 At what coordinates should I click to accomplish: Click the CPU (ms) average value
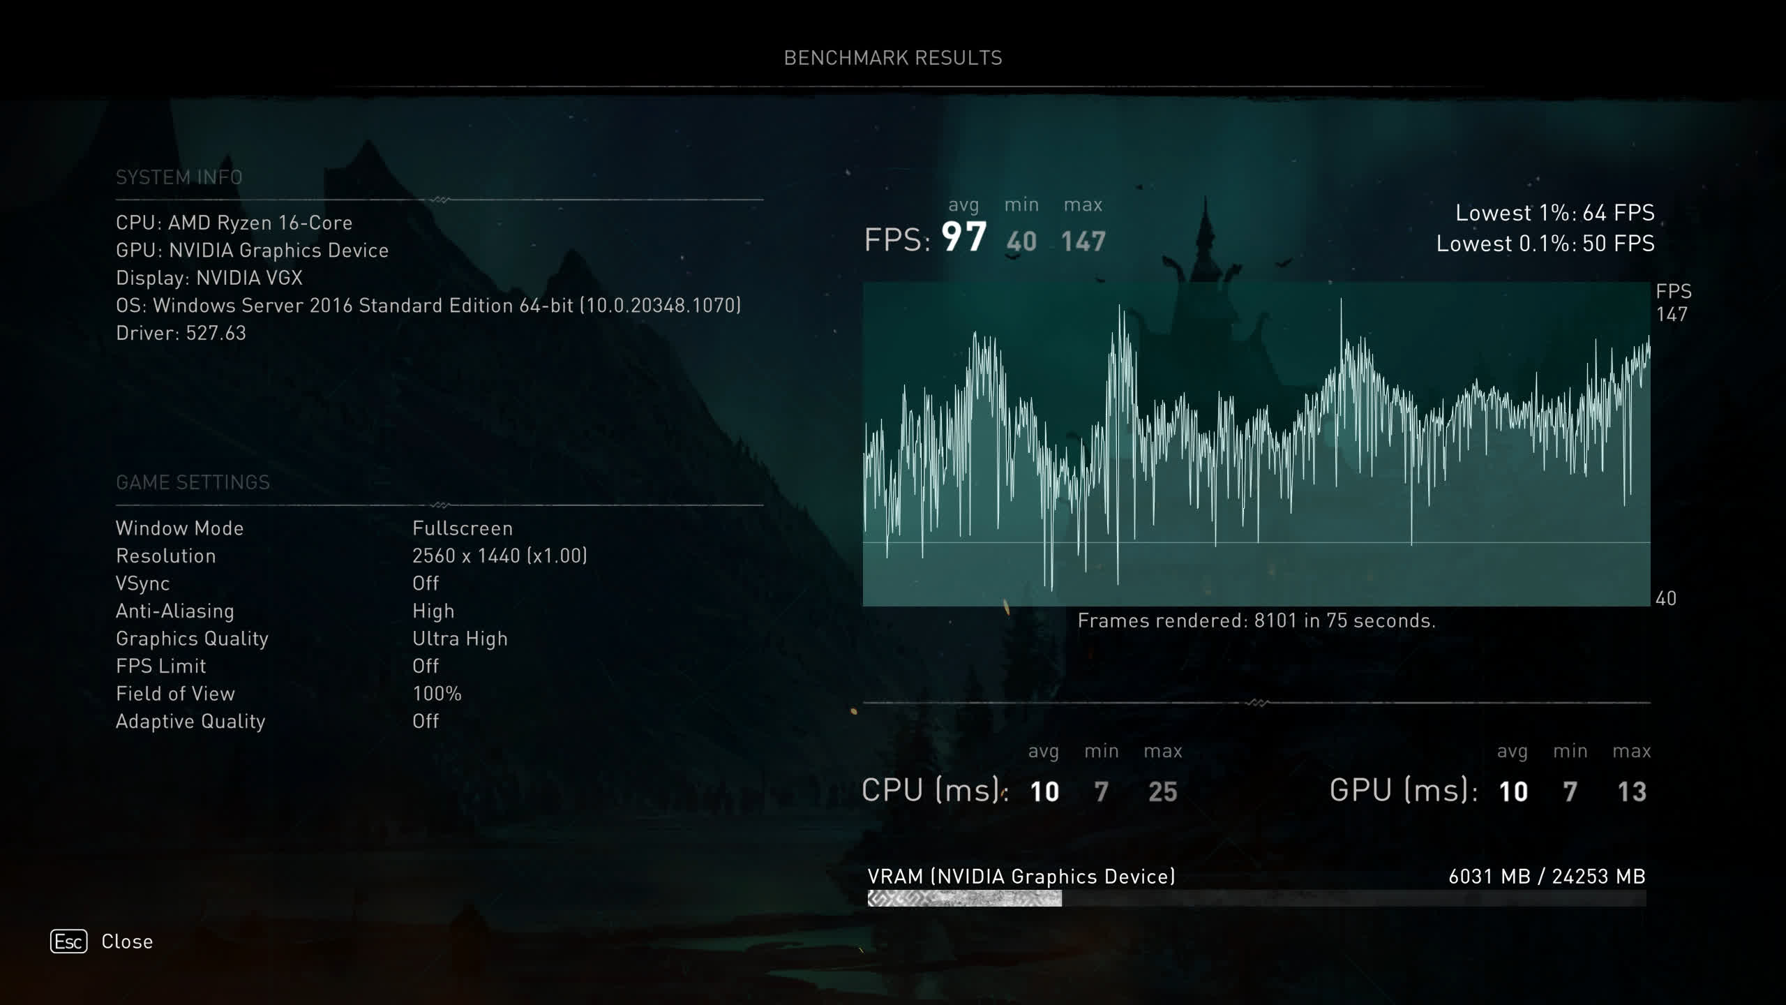pyautogui.click(x=1044, y=791)
